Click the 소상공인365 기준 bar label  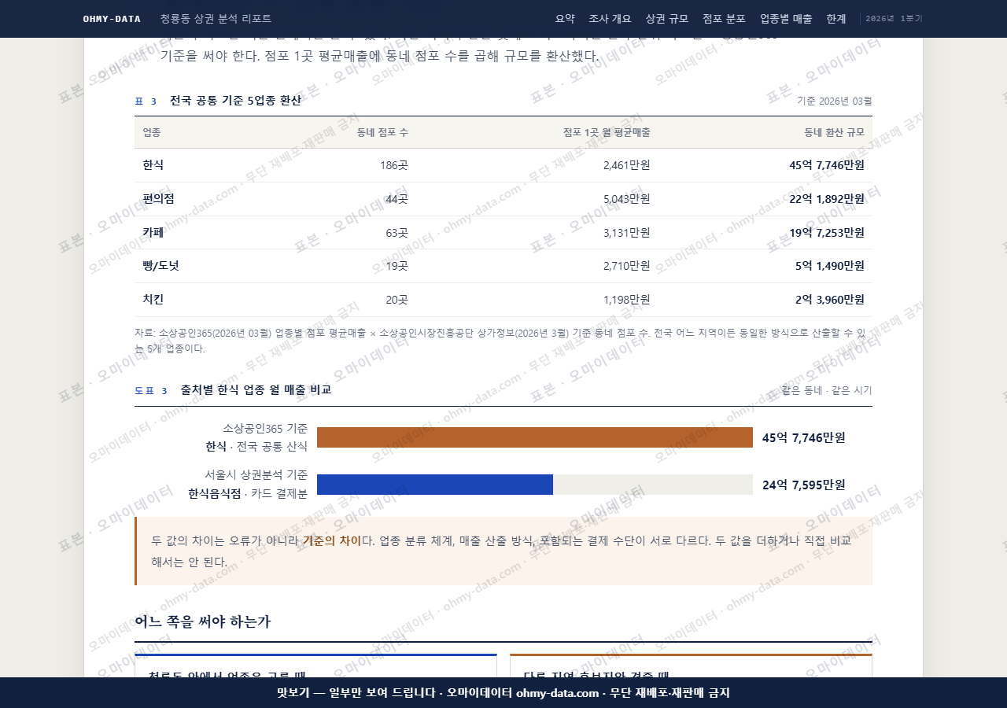click(x=265, y=429)
